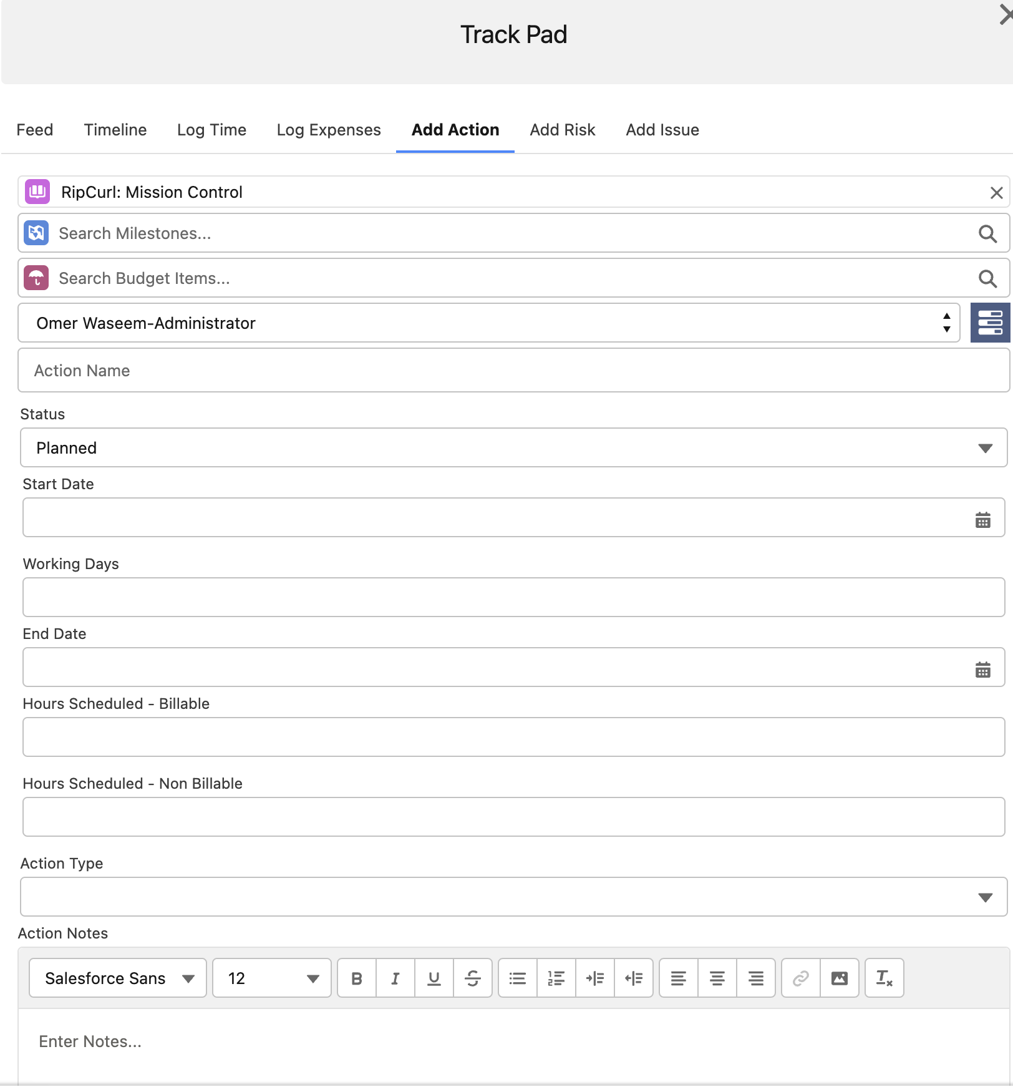Image resolution: width=1013 pixels, height=1087 pixels.
Task: Focus the Search Budget Items field
Action: click(x=513, y=278)
